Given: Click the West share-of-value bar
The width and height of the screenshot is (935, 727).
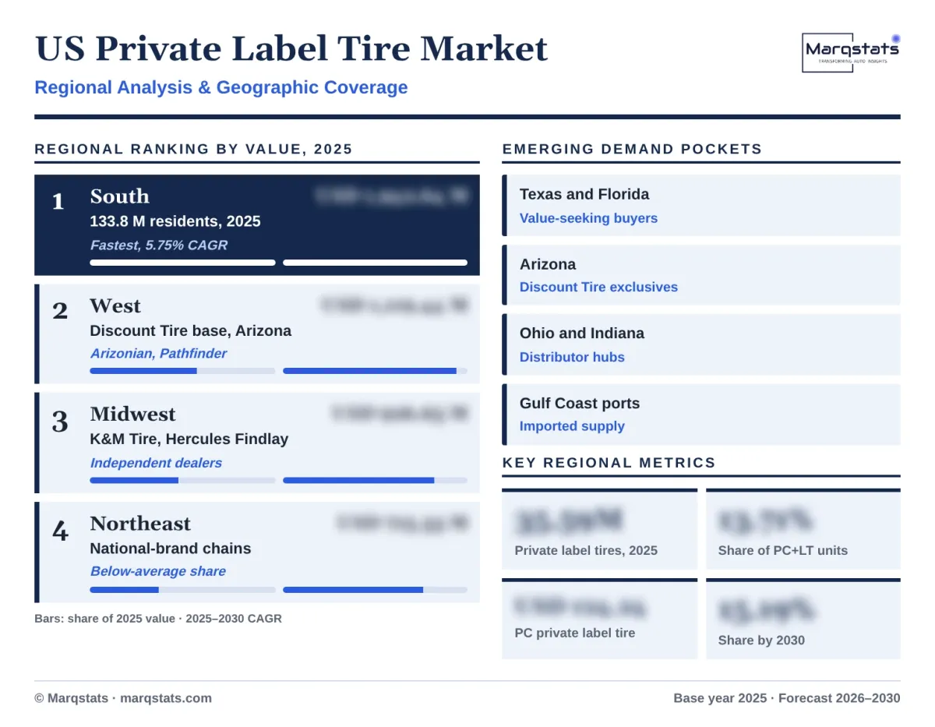Looking at the screenshot, I should [x=182, y=371].
